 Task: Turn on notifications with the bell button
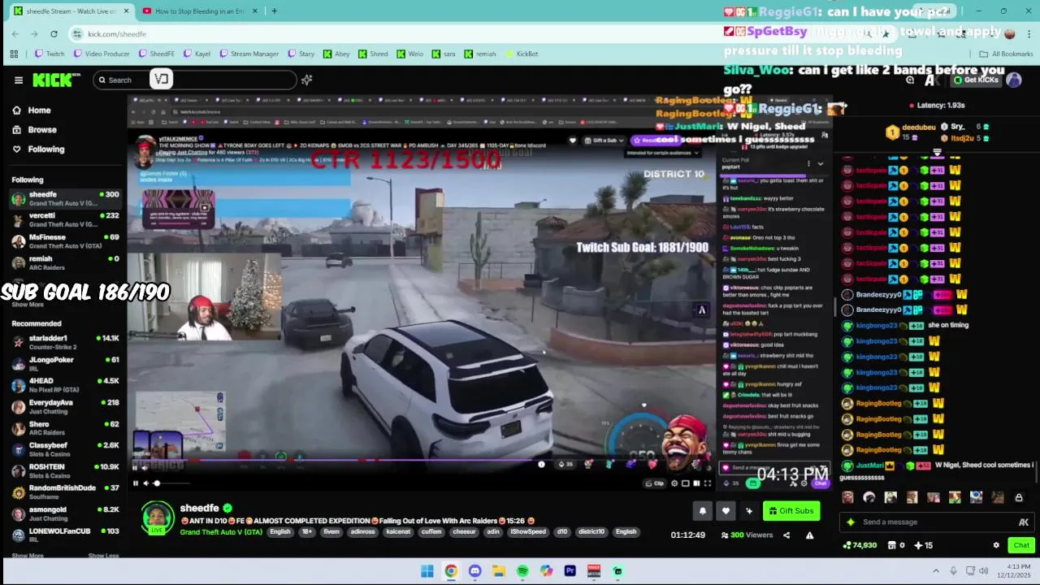tap(703, 511)
